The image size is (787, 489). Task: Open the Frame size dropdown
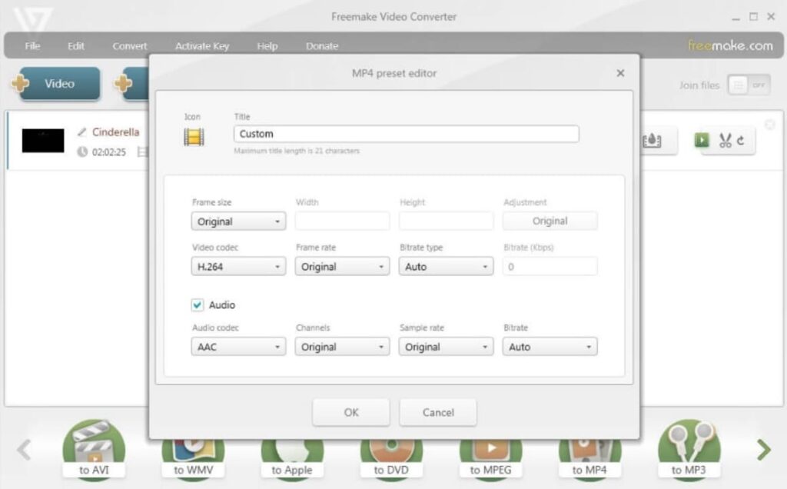(238, 221)
